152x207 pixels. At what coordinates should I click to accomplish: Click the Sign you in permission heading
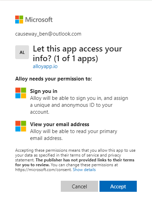44,91
